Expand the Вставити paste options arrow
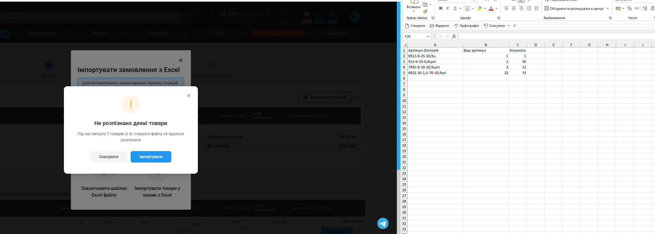This screenshot has width=655, height=234. [414, 11]
